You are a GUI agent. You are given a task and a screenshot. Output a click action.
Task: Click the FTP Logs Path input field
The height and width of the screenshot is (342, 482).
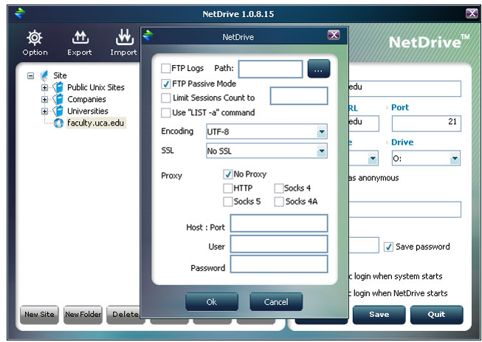pos(270,69)
